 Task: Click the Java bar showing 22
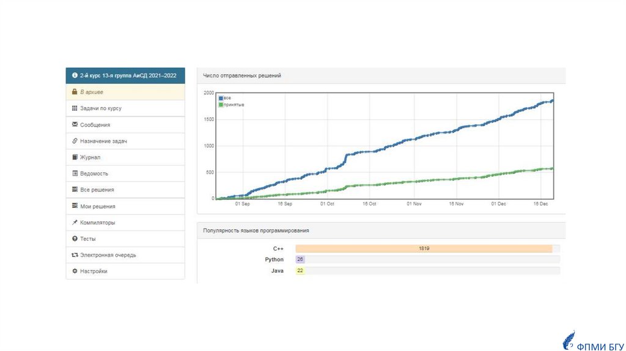[300, 270]
